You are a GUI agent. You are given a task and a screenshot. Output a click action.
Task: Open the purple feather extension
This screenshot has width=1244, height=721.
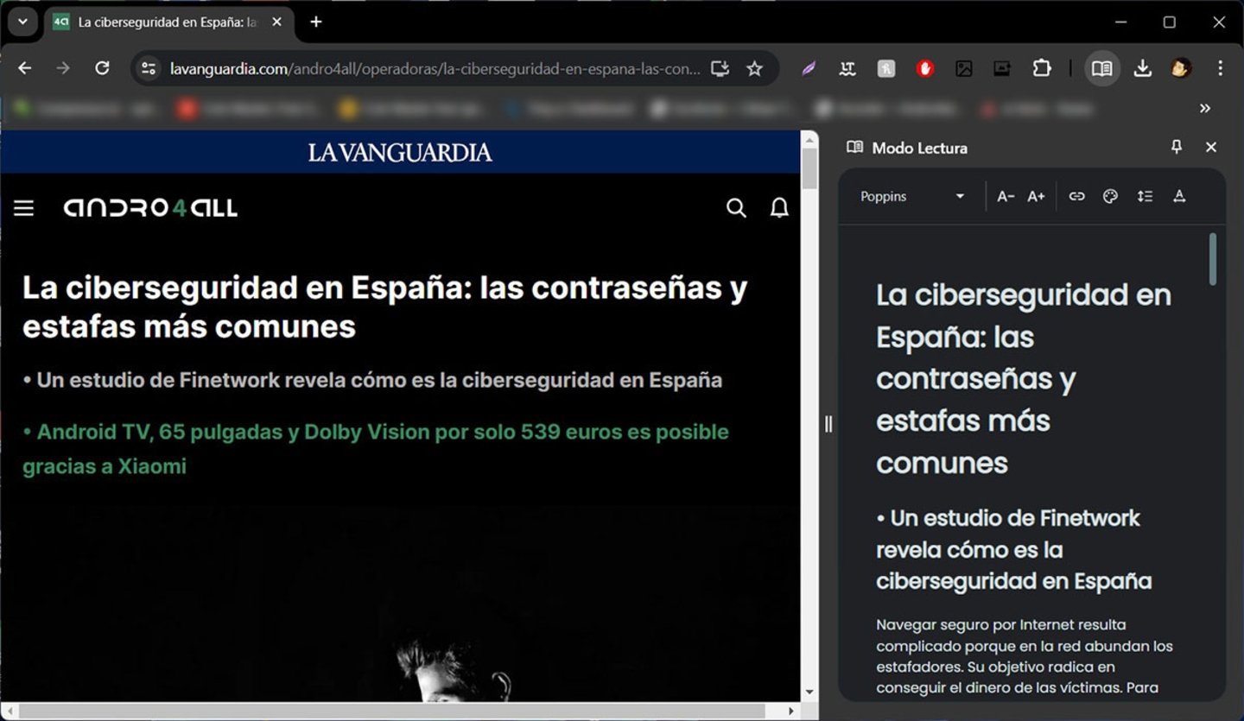(809, 68)
